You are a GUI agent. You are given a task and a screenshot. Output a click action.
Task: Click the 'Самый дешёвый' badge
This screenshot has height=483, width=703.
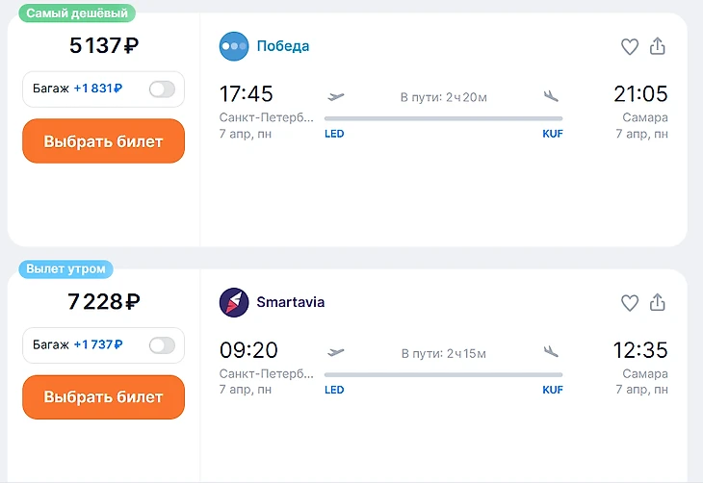tap(76, 13)
